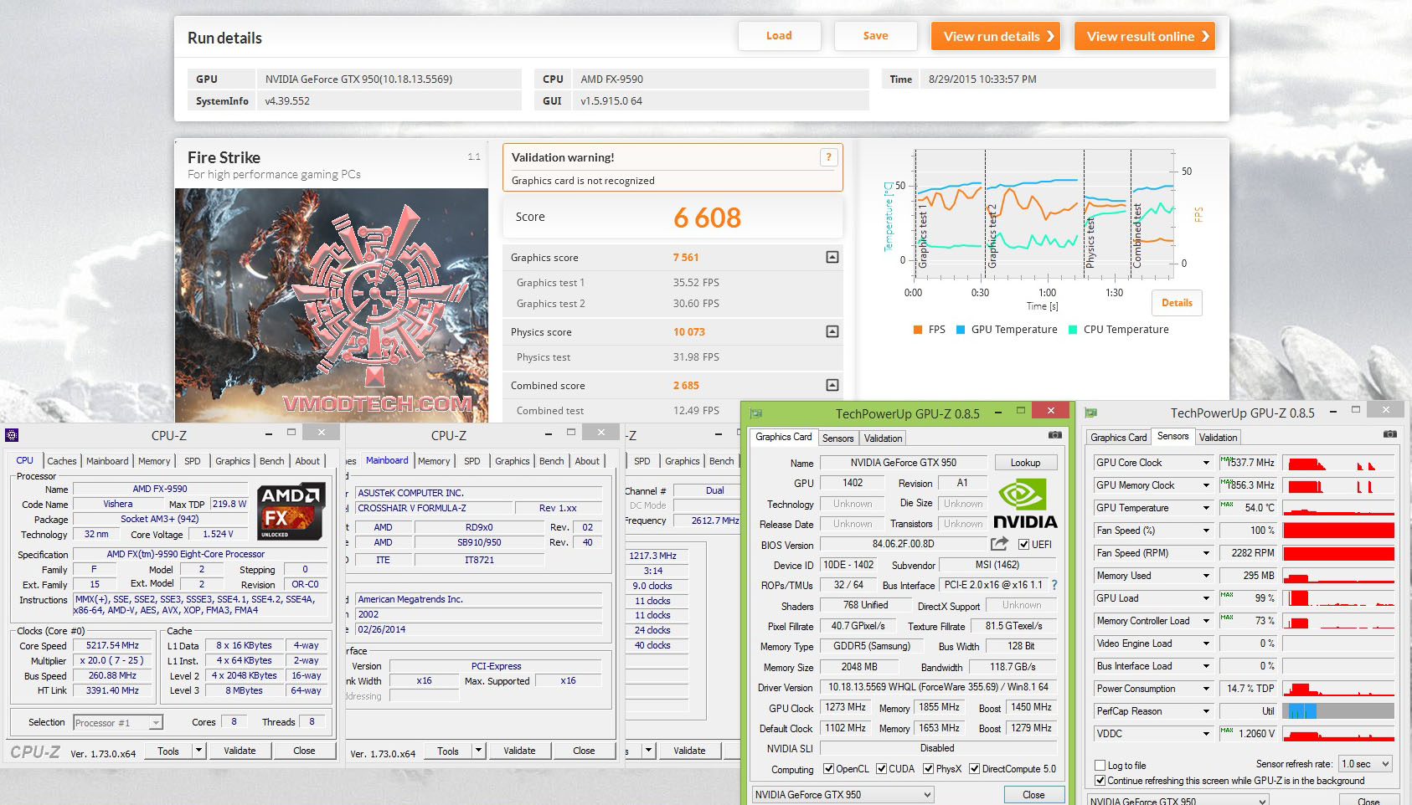Open the Power Consumption sensor dropdown
The height and width of the screenshot is (805, 1412).
[1206, 689]
